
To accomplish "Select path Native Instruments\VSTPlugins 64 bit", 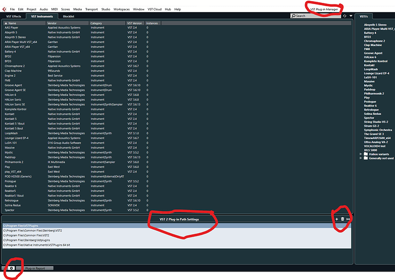I will (177, 245).
